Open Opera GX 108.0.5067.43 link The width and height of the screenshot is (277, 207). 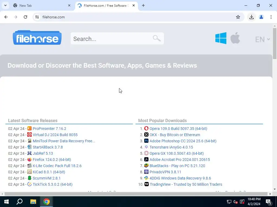pos(176,153)
